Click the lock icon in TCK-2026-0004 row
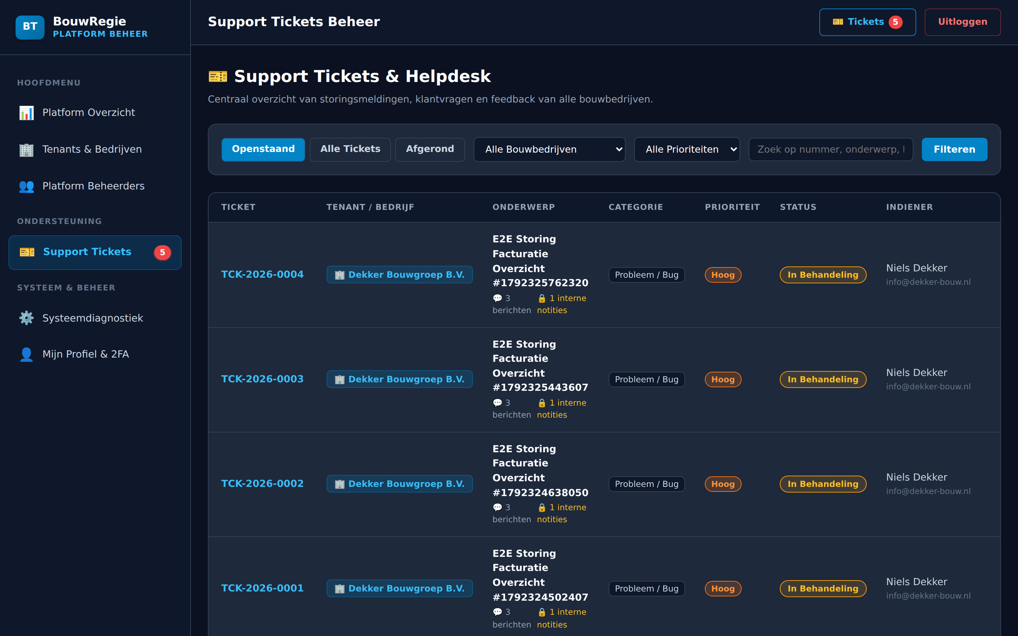The width and height of the screenshot is (1018, 636). coord(542,298)
